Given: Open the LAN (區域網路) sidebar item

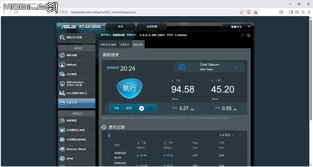Looking at the screenshot, I should 77,130.
